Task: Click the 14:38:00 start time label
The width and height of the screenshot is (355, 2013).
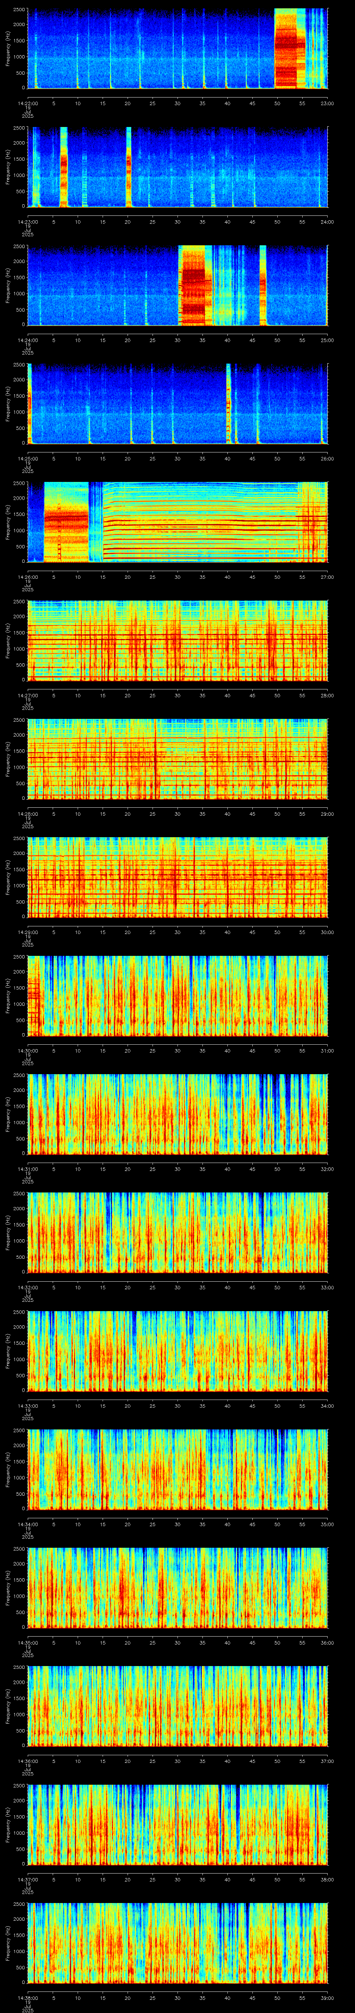Action: [27, 1997]
